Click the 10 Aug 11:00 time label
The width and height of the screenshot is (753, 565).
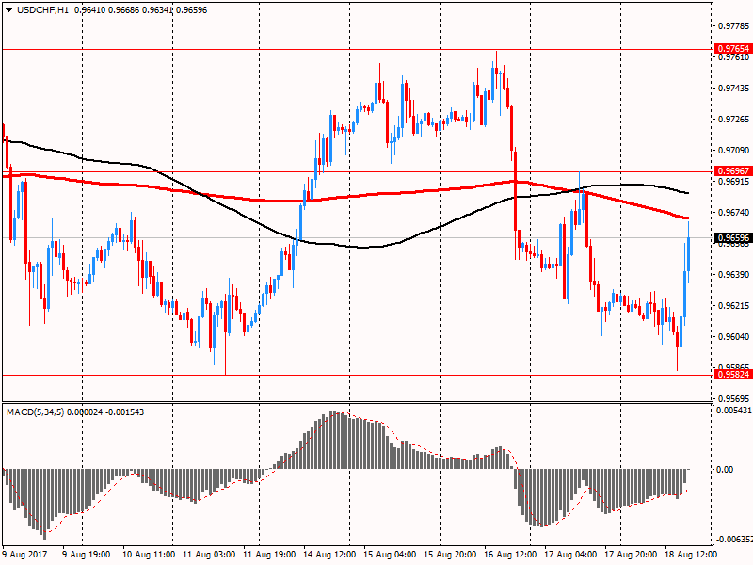click(x=149, y=555)
